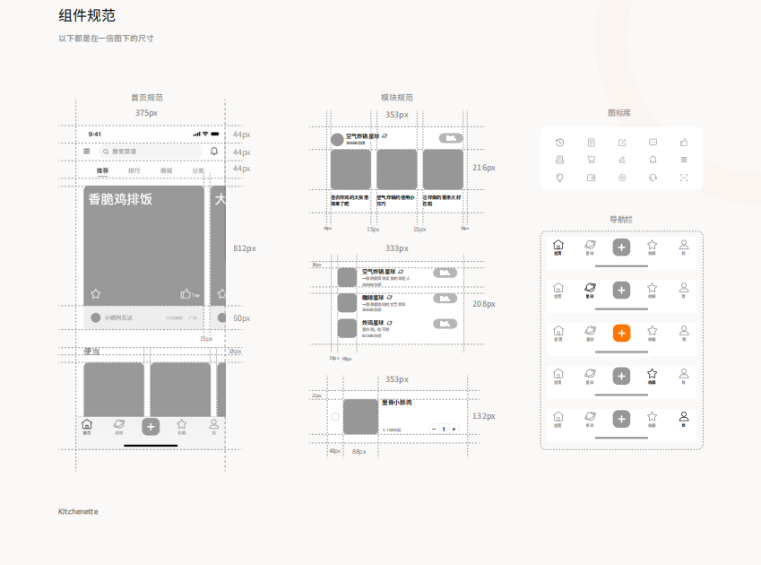761x565 pixels.
Task: Click follow button on 咖啡星球 row
Action: (445, 299)
